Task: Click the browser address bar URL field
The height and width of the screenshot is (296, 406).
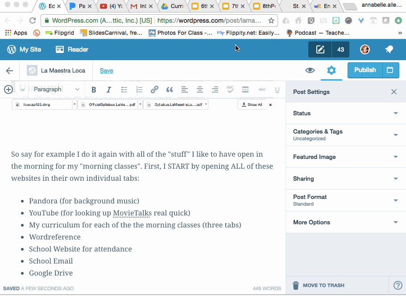Action: pyautogui.click(x=210, y=20)
